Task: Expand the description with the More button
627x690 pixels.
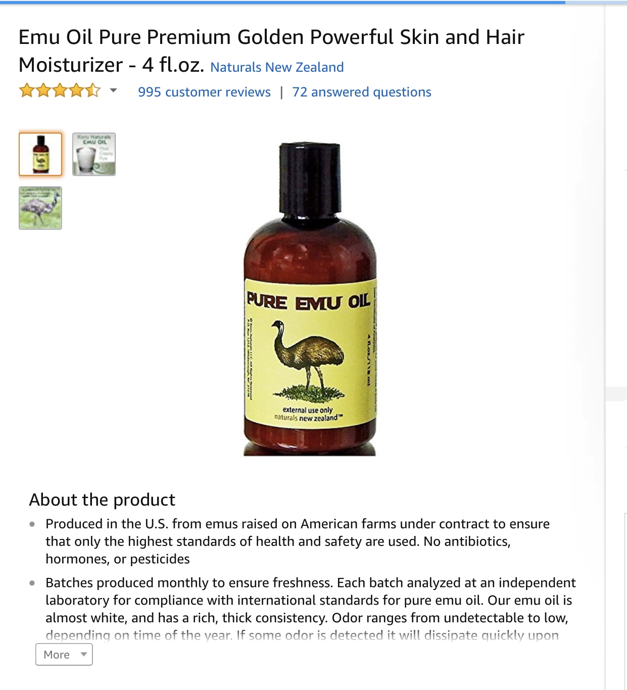Action: 64,654
